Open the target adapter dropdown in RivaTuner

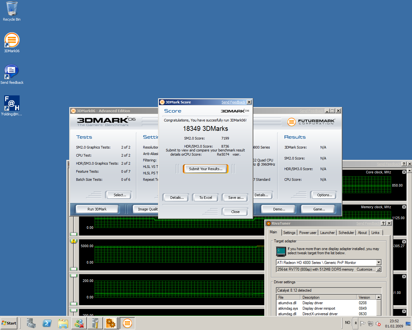pos(379,263)
